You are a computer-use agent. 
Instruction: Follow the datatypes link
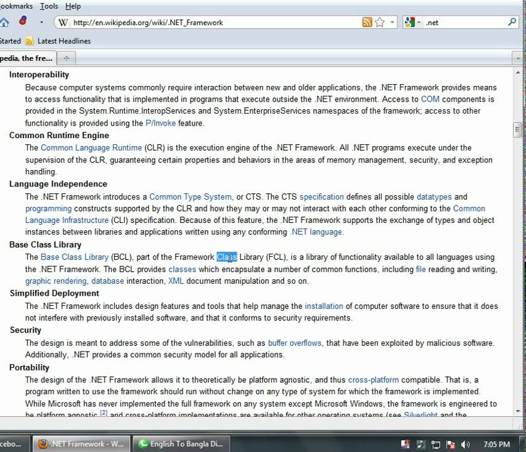(434, 196)
